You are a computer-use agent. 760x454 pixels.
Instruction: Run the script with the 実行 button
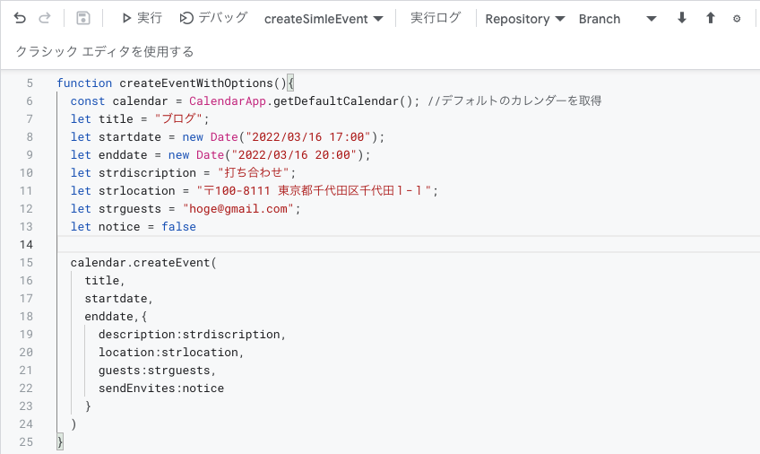coord(141,18)
